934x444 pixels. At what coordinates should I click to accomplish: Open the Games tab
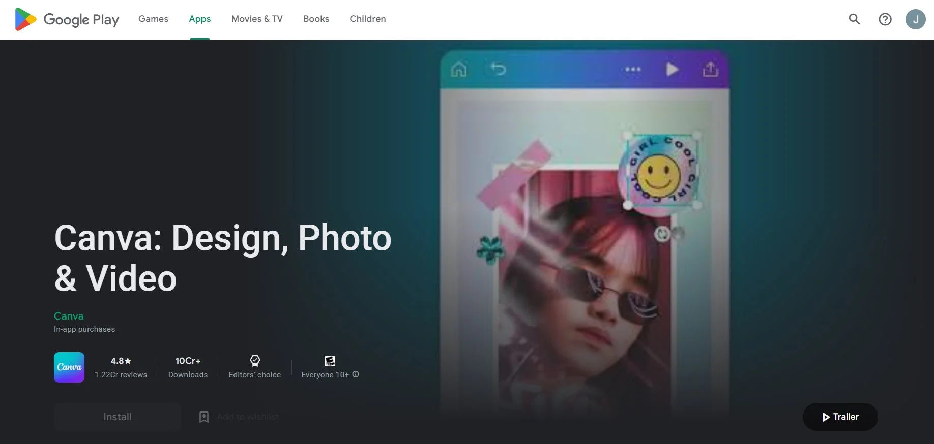153,19
